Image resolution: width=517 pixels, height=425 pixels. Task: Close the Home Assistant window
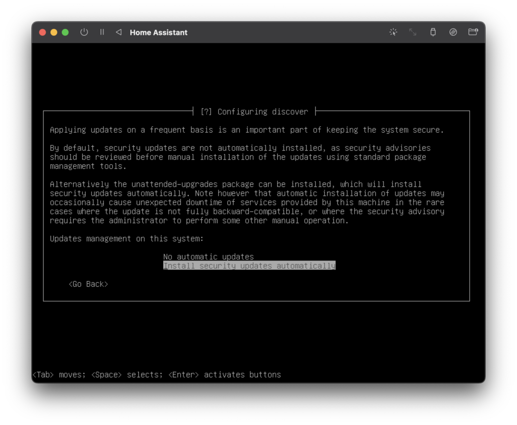click(x=42, y=32)
